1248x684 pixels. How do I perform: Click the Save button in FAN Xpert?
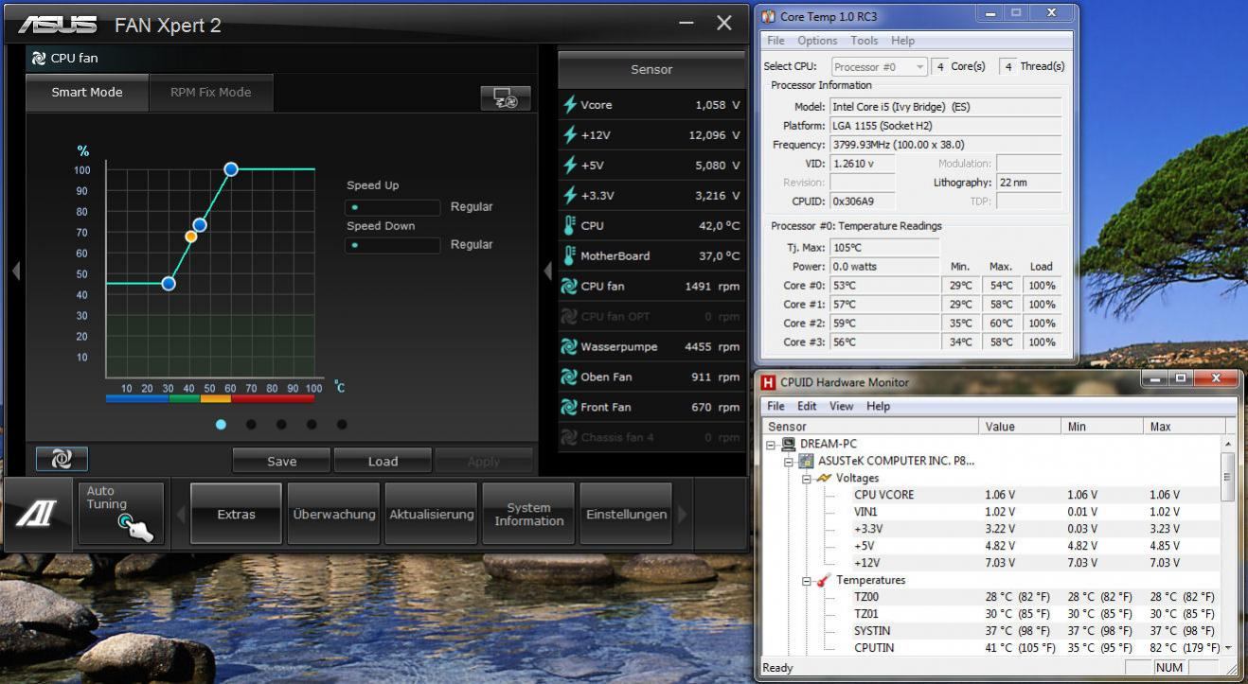point(281,462)
